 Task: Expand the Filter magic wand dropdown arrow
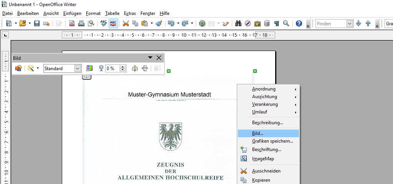[38, 68]
